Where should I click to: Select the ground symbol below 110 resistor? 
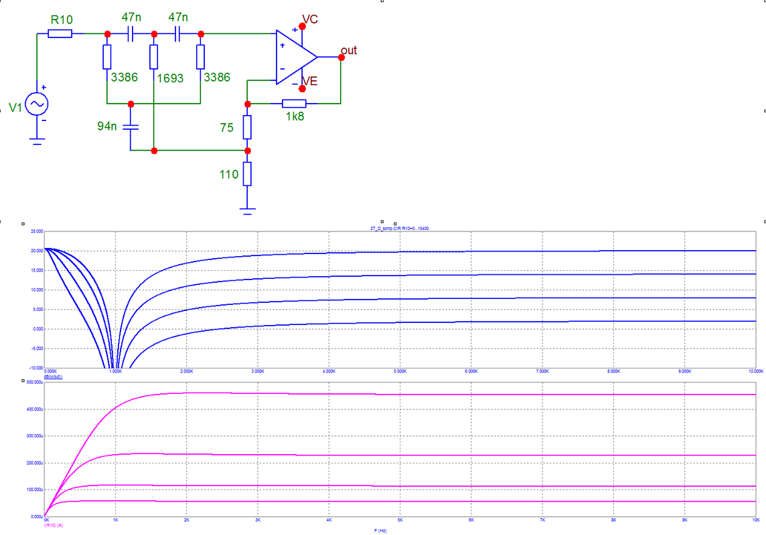(x=248, y=211)
